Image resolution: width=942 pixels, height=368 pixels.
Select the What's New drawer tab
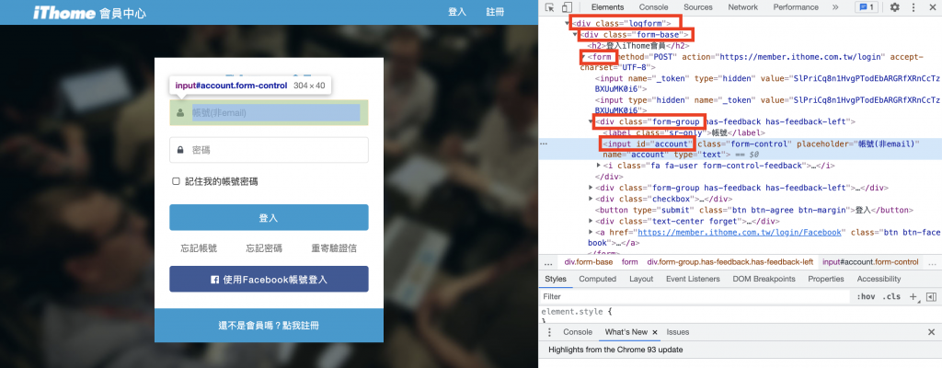[626, 332]
